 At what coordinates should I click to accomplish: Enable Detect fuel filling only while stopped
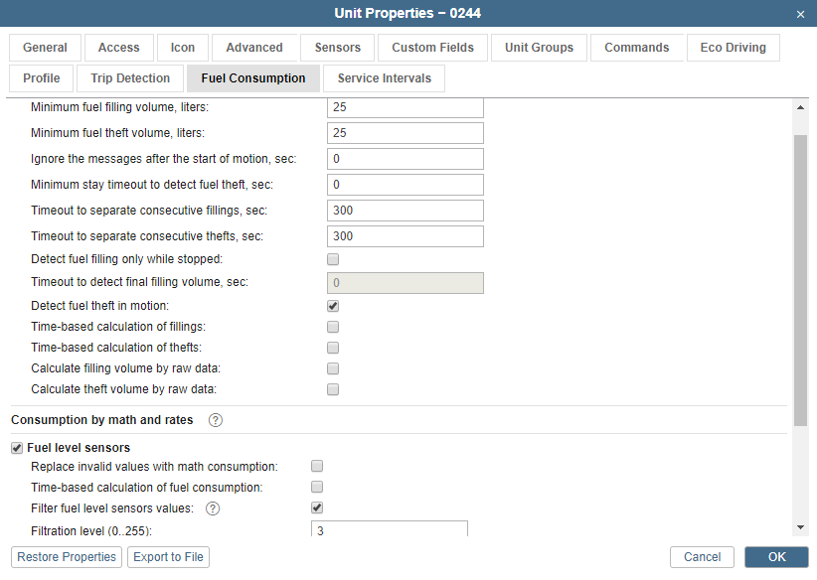333,259
